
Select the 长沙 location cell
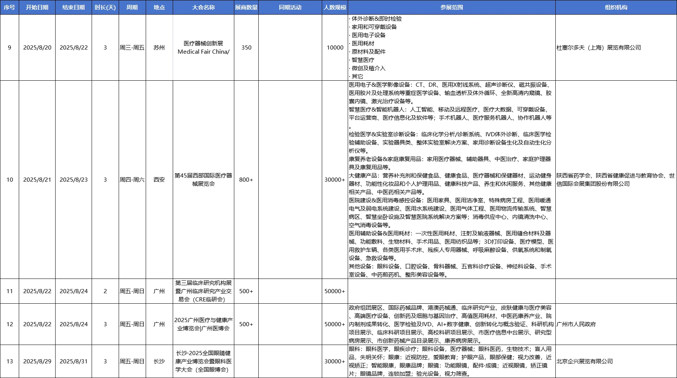click(159, 361)
